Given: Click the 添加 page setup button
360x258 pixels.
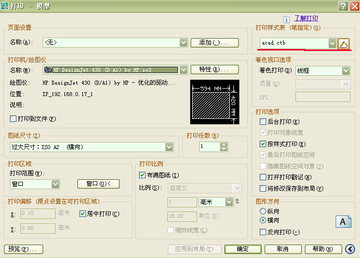Looking at the screenshot, I should (215, 43).
